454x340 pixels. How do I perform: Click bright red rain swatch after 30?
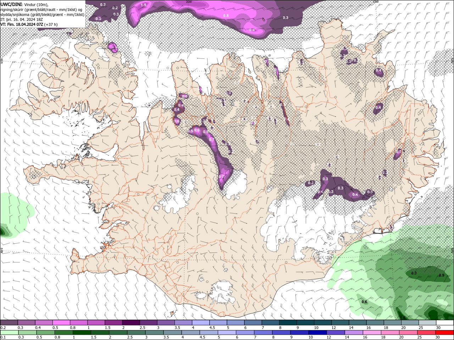pyautogui.click(x=444, y=332)
